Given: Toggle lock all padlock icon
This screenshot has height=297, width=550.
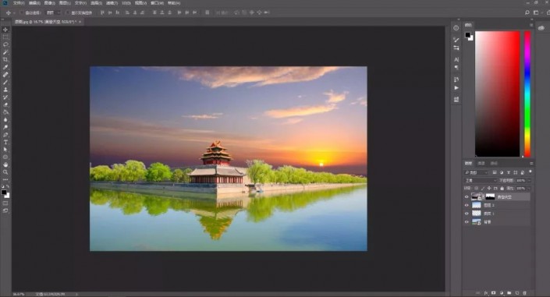Looking at the screenshot, I should point(502,189).
